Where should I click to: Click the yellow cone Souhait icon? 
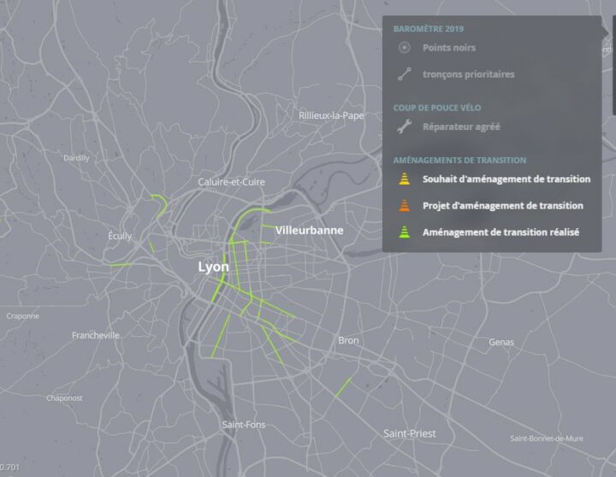(404, 179)
